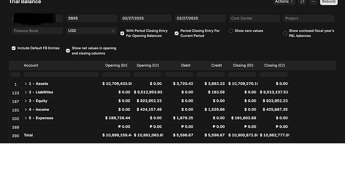
Task: Click Liabilities opening credit $ 9,512,953.93
Action: point(148,92)
